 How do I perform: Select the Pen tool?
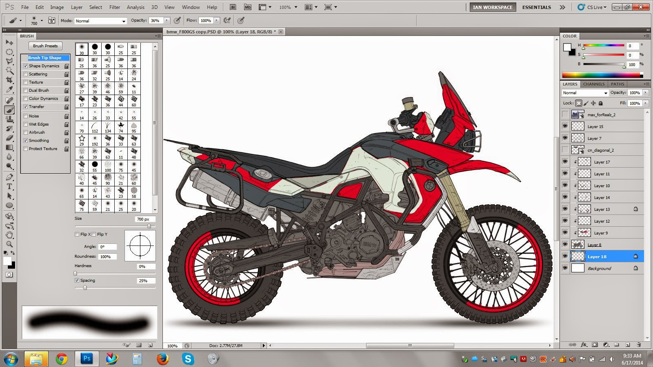tap(9, 177)
